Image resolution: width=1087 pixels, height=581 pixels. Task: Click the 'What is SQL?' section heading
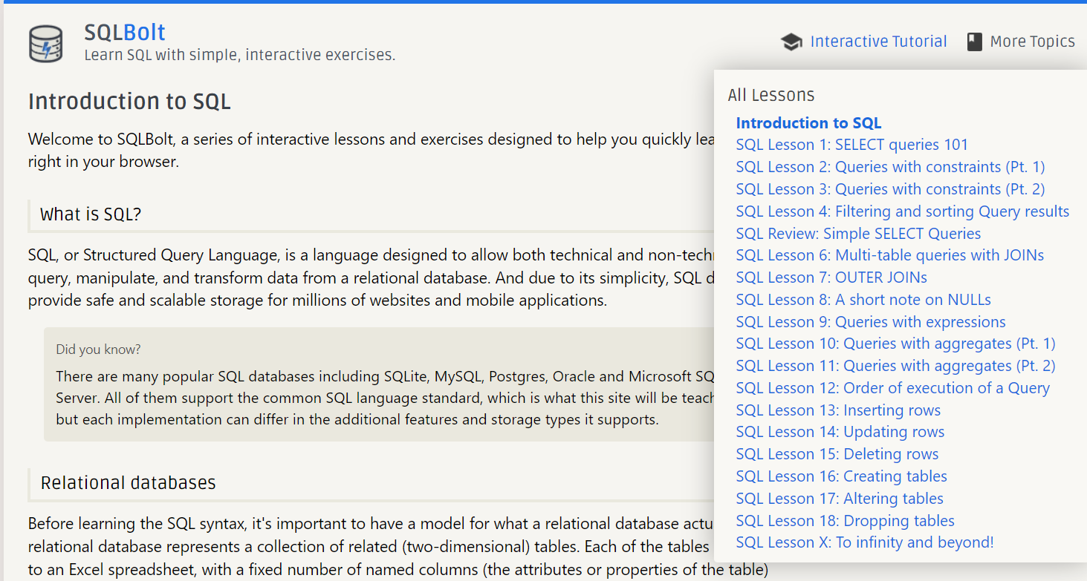[91, 214]
